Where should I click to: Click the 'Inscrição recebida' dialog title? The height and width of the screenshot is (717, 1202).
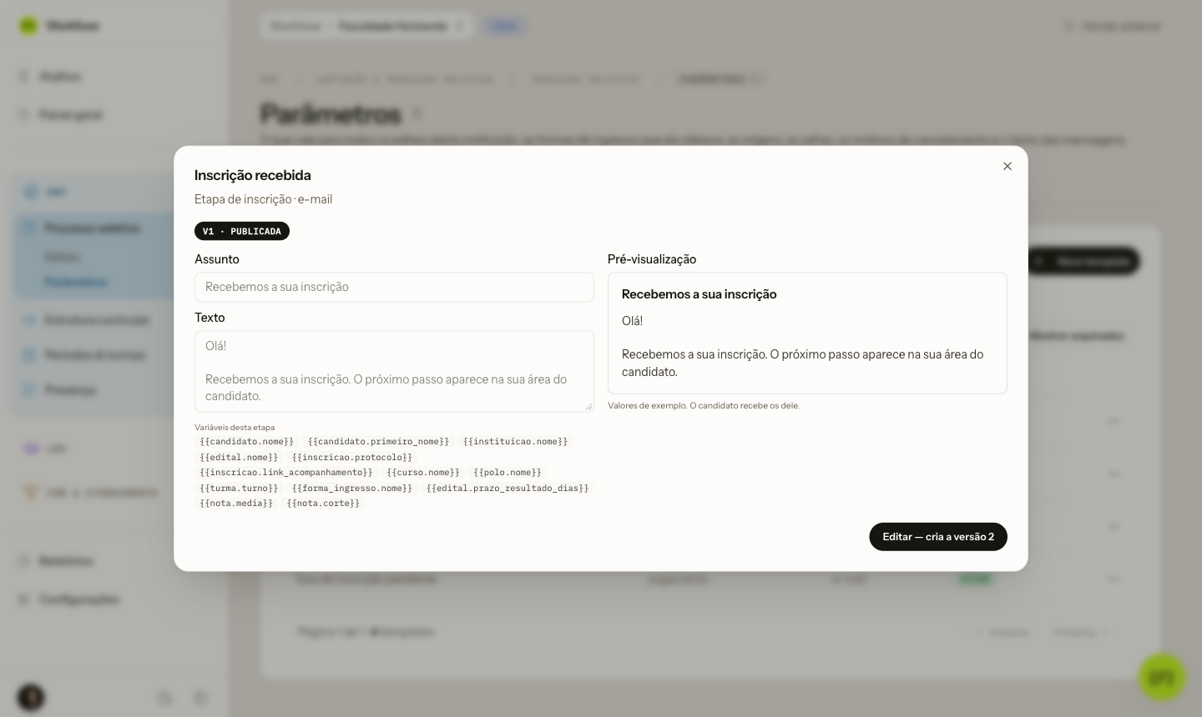[x=253, y=175]
